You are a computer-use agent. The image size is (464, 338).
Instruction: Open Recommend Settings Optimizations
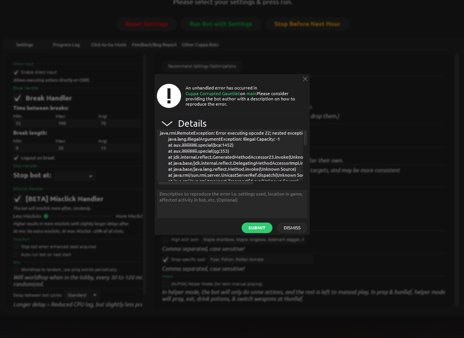click(x=202, y=66)
